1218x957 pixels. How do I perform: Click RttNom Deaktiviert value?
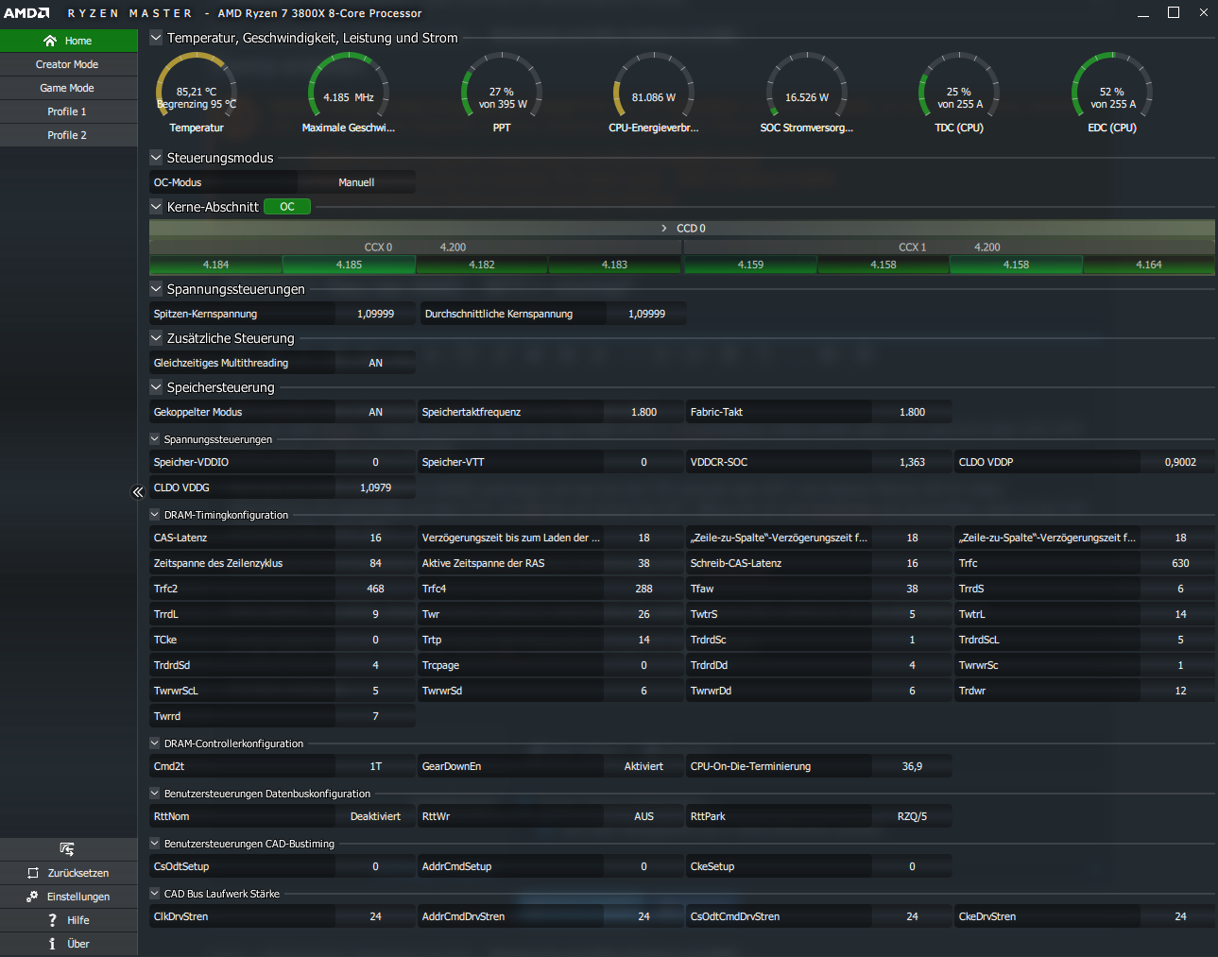tap(375, 816)
